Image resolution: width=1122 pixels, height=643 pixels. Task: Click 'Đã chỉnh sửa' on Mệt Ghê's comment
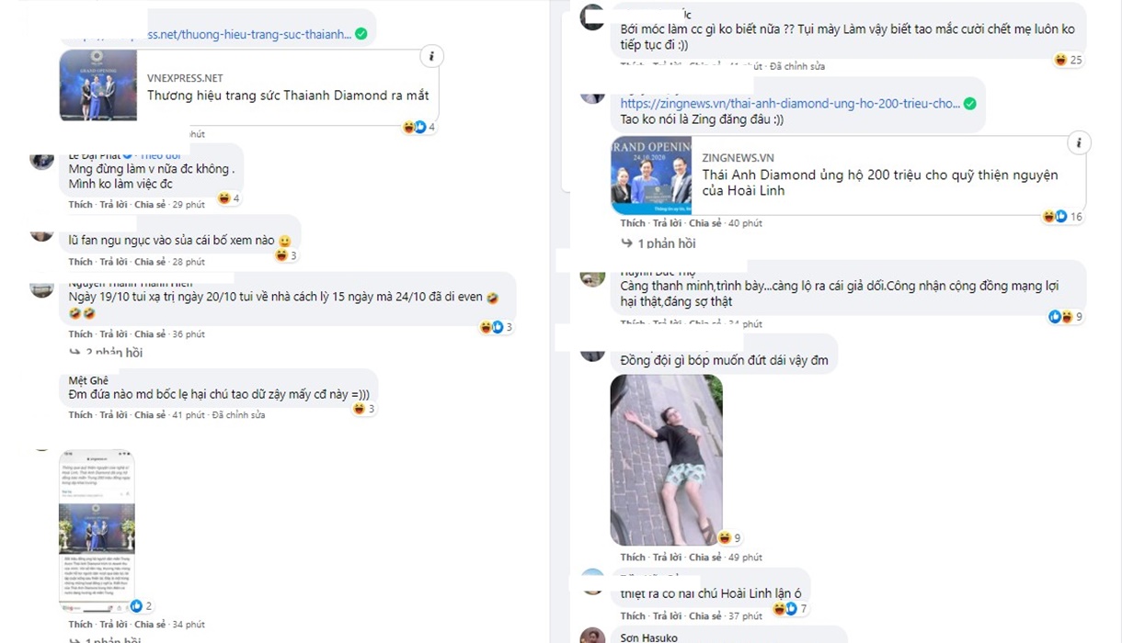238,415
